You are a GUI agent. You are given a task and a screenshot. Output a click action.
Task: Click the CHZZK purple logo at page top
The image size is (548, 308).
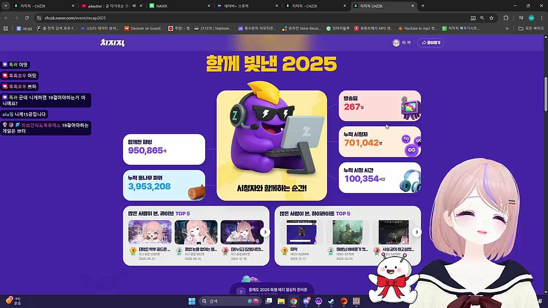(x=112, y=43)
